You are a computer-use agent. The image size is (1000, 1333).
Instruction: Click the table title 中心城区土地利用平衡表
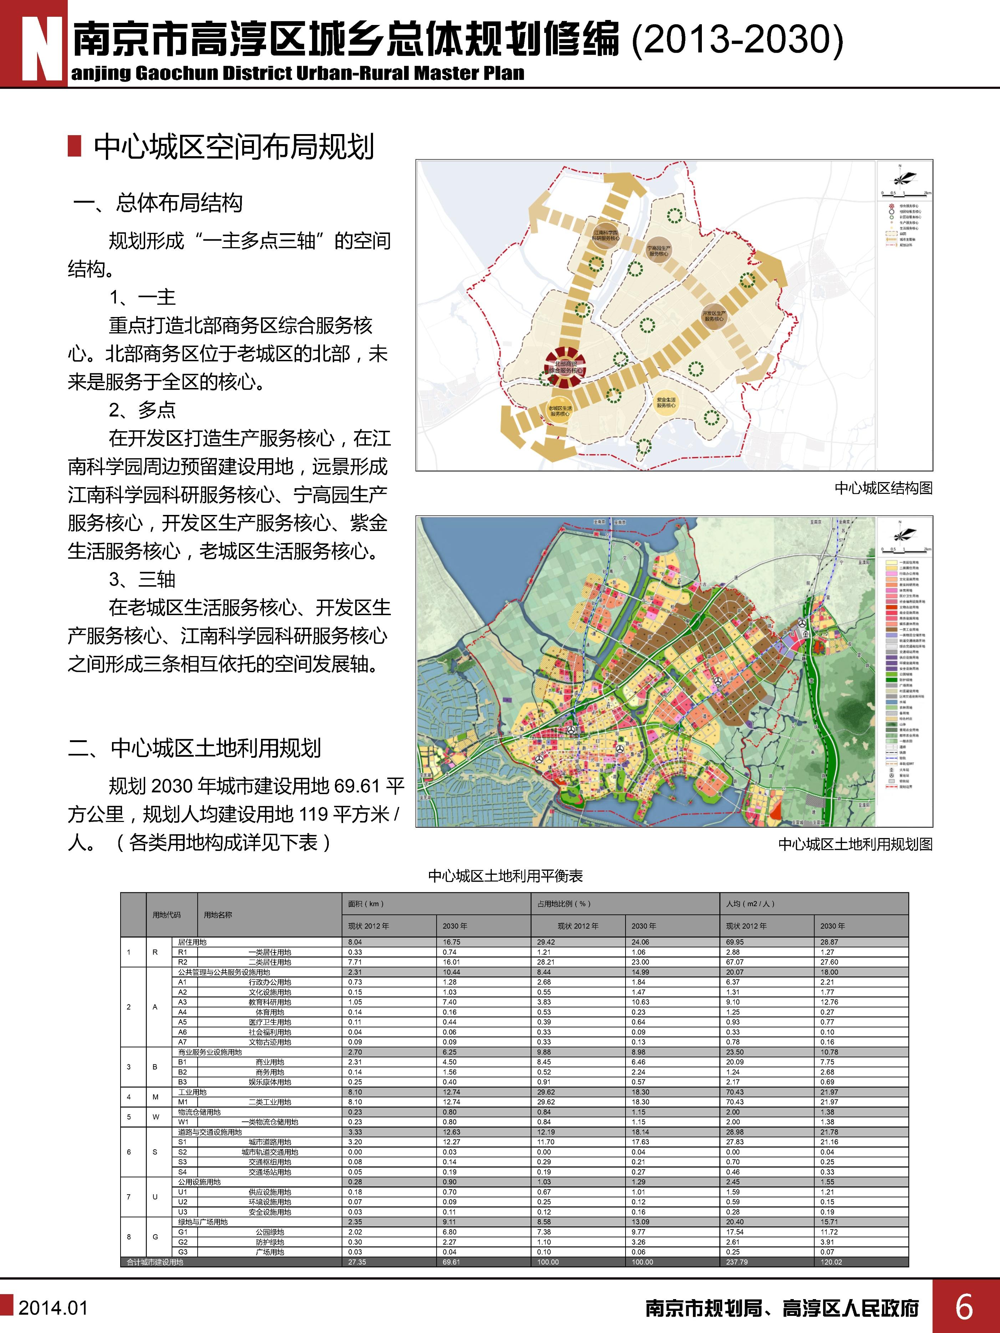[x=505, y=876]
